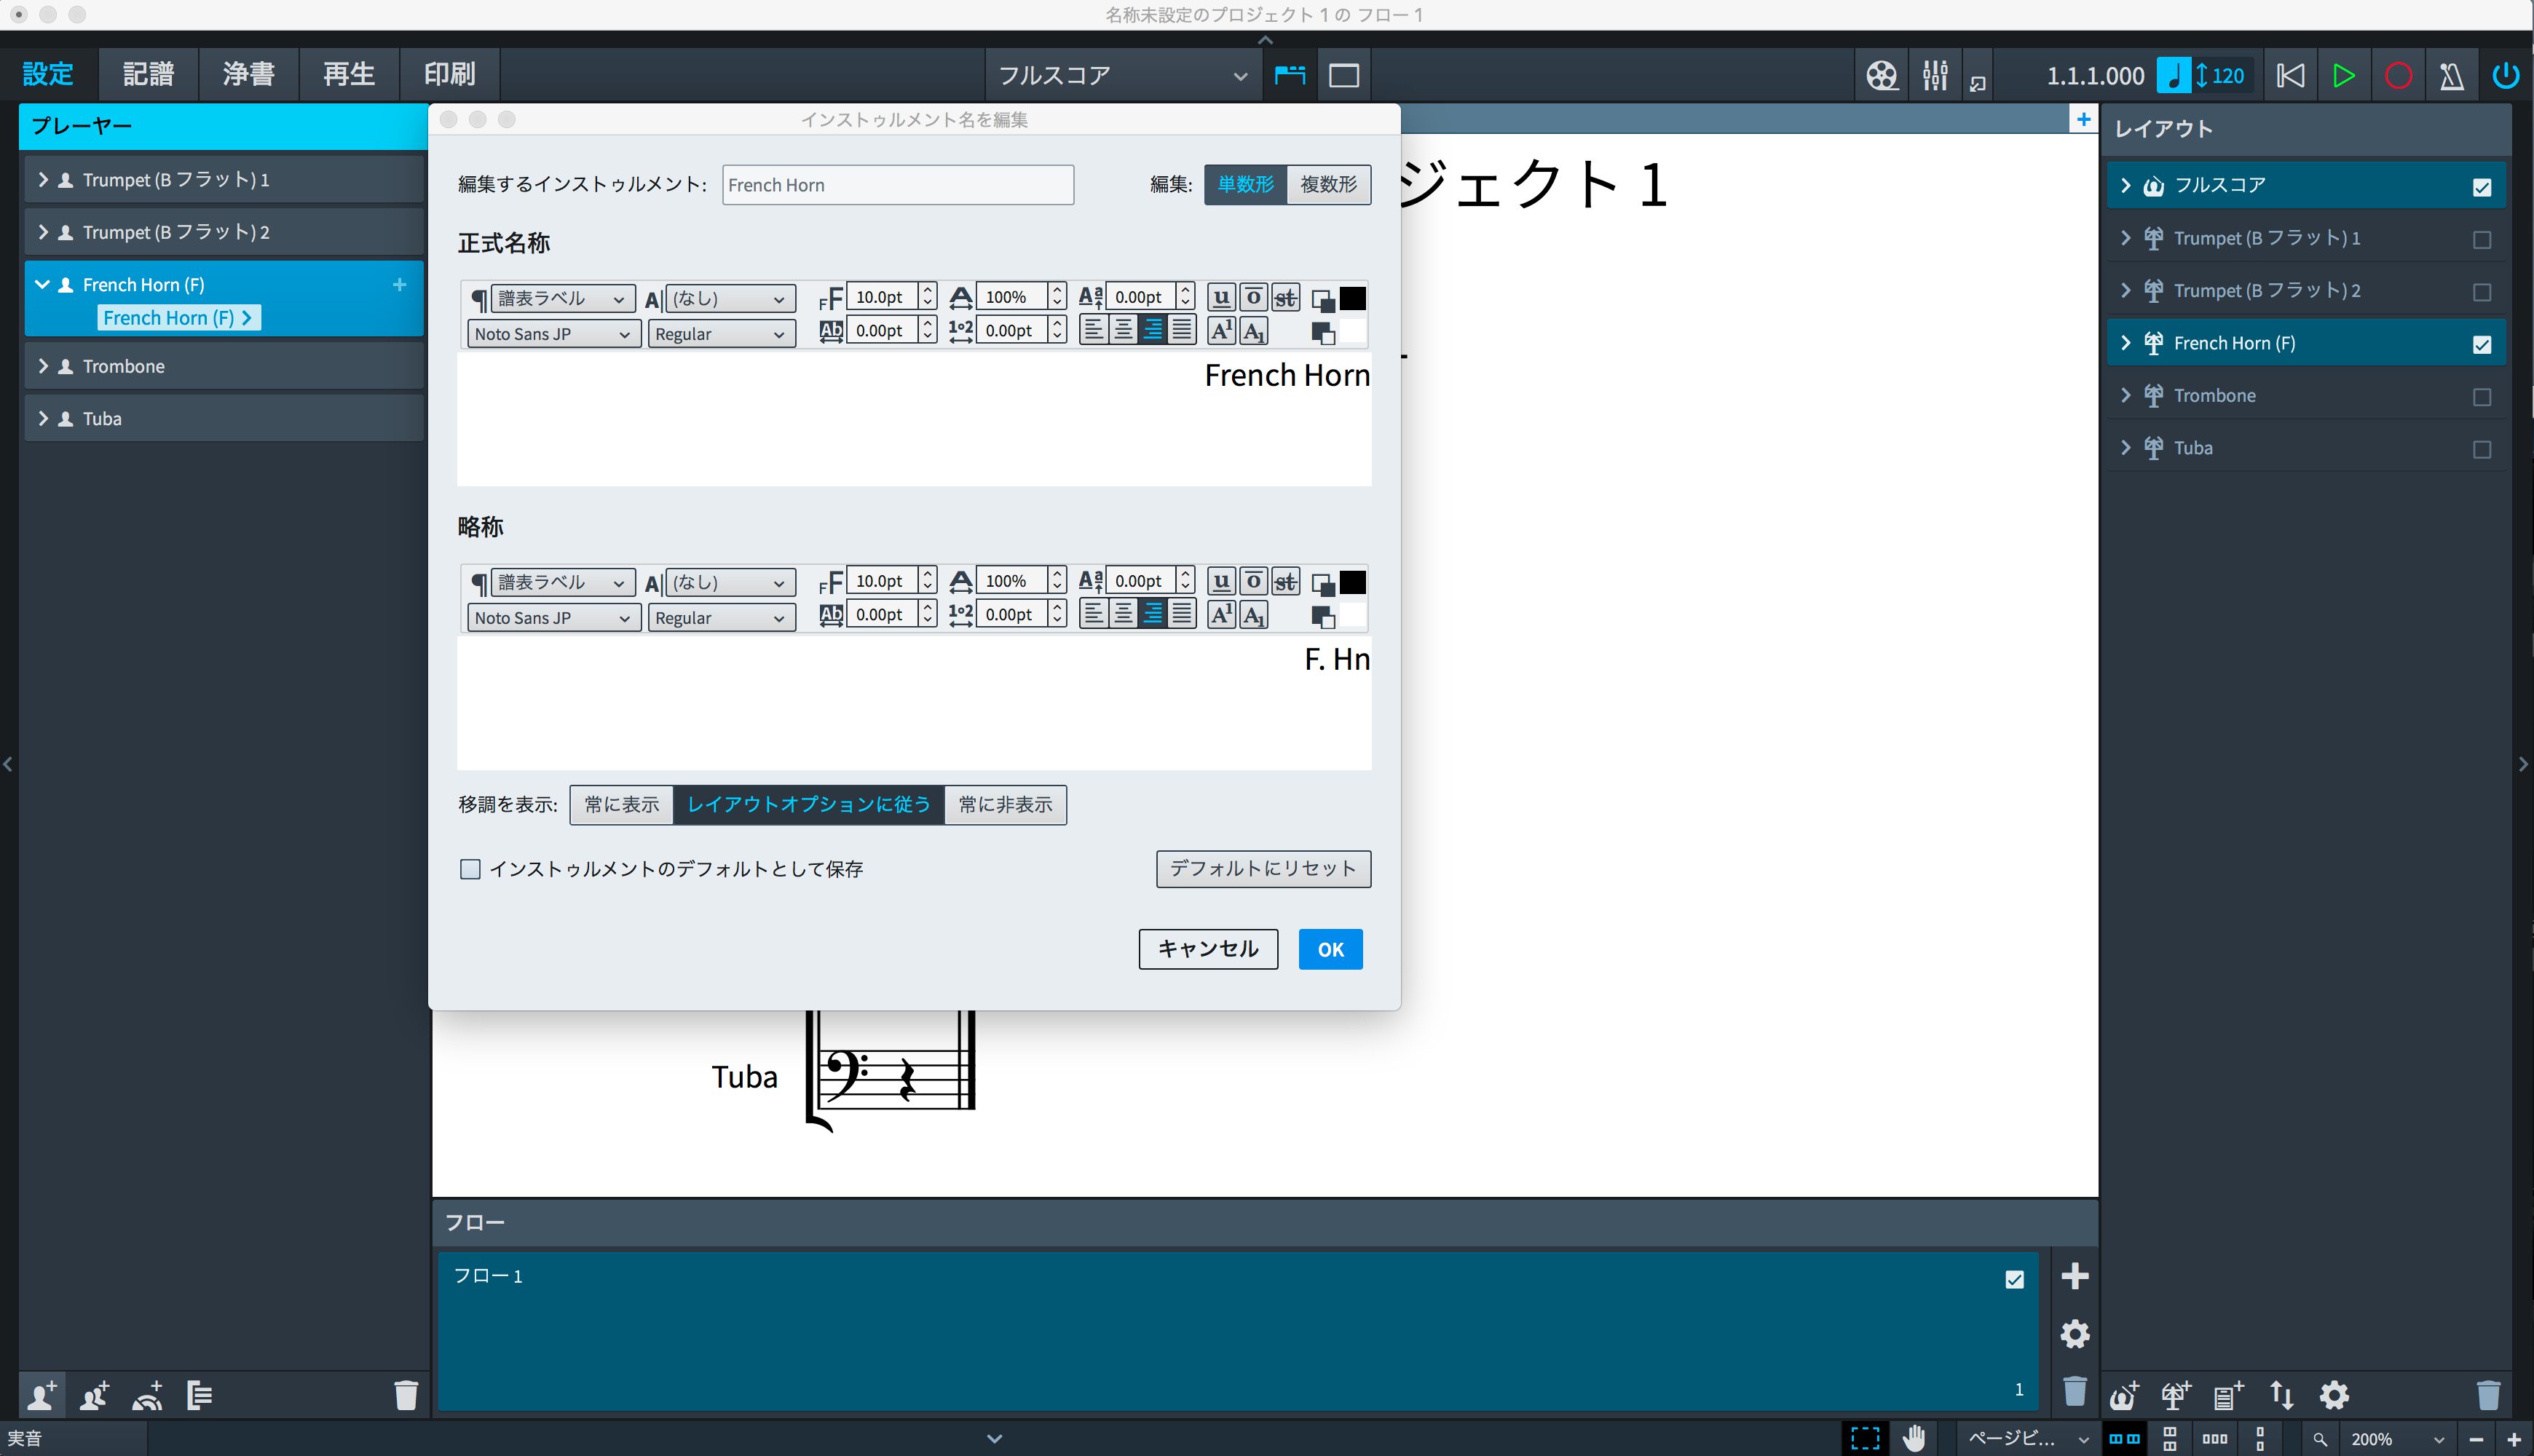Click OK to confirm instrument names
This screenshot has height=1456, width=2534.
(x=1330, y=949)
